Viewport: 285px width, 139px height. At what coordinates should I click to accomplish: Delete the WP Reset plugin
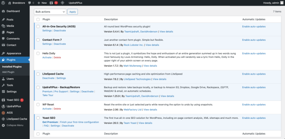coord(57,109)
